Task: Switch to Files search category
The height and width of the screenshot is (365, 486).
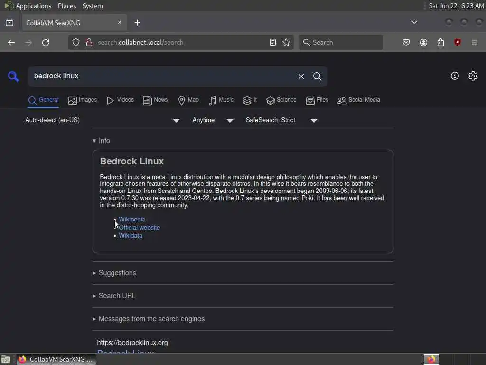Action: [x=317, y=100]
